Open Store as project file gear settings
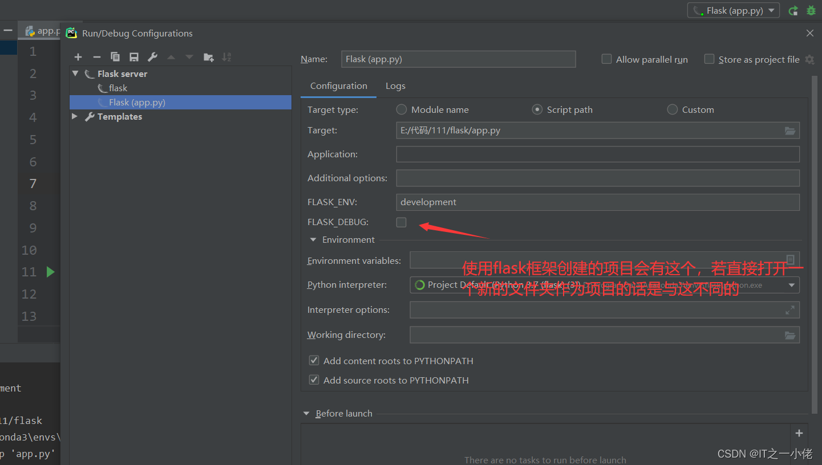The image size is (822, 465). [x=809, y=59]
